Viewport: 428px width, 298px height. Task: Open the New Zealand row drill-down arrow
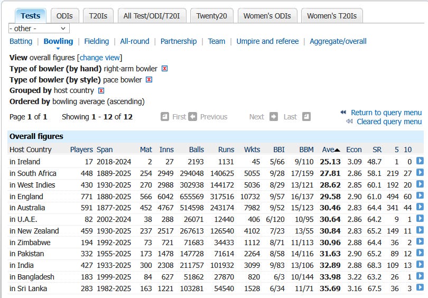coord(420,230)
